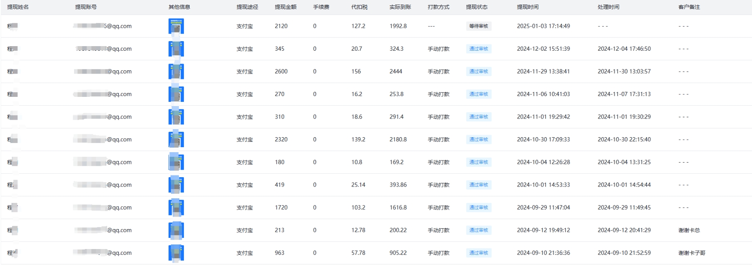Viewport: 752px width, 269px height.
Task: Click 通过审核 badge in the 963 amount row
Action: pos(478,253)
